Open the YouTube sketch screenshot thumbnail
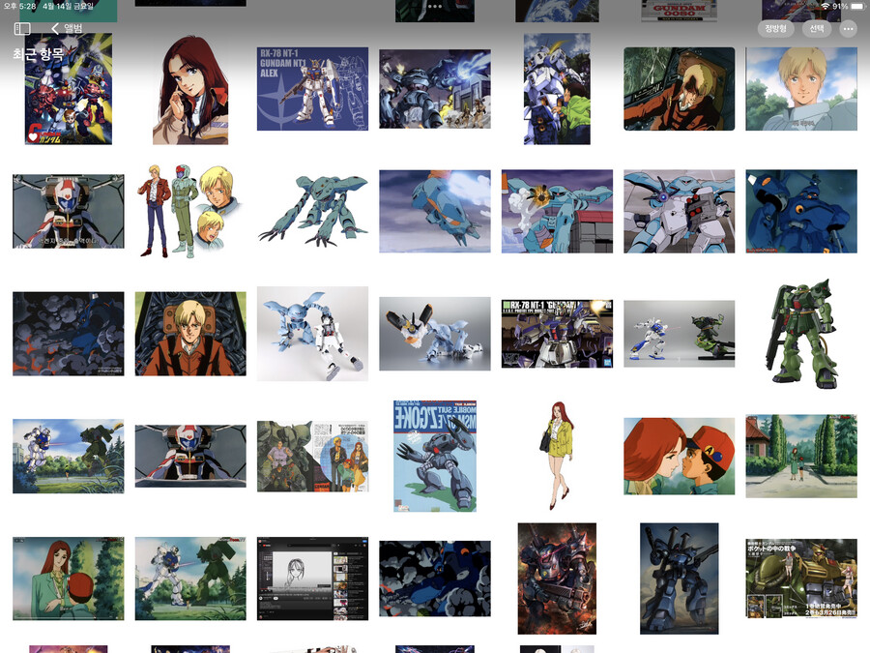870x653 pixels. point(312,579)
